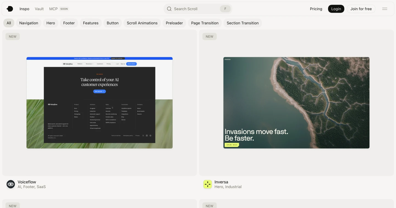
Task: Filter by Scroll Animations category
Action: 142,23
